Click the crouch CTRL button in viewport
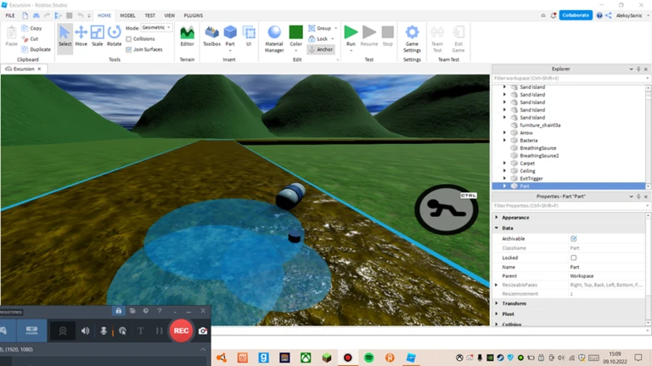Screen dimensions: 652x366 coord(447,209)
